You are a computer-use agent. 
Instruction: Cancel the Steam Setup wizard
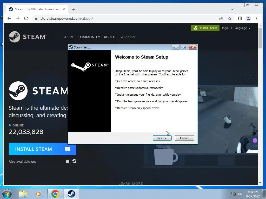[x=184, y=138]
